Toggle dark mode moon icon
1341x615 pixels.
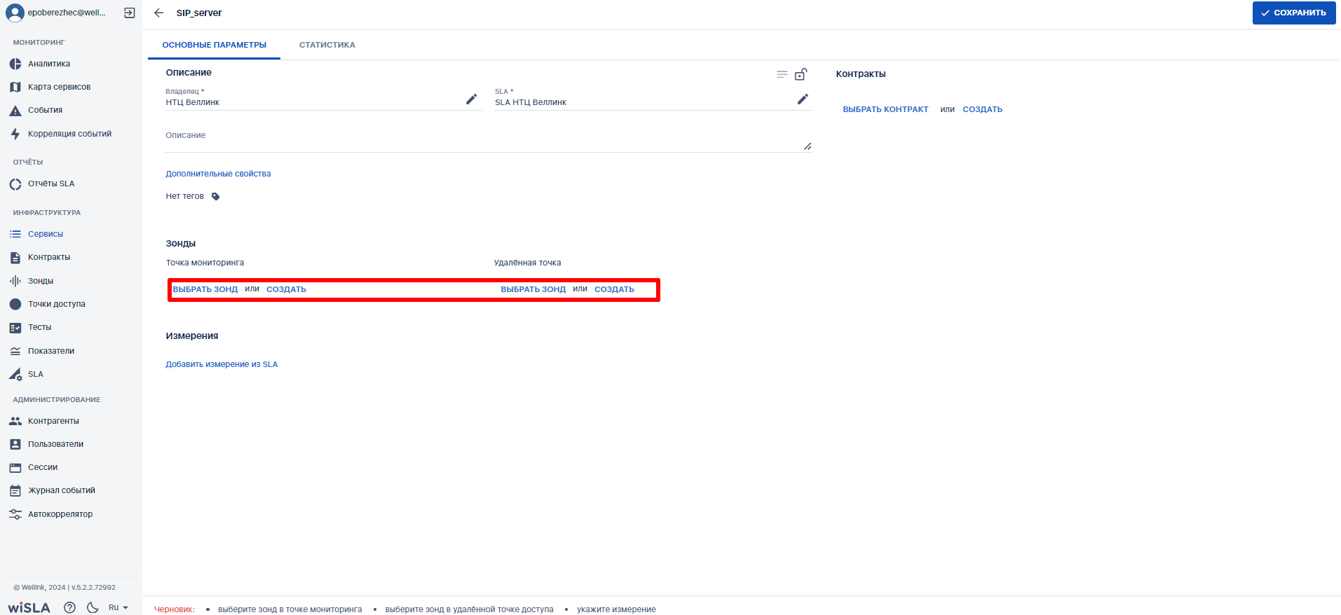pyautogui.click(x=93, y=607)
